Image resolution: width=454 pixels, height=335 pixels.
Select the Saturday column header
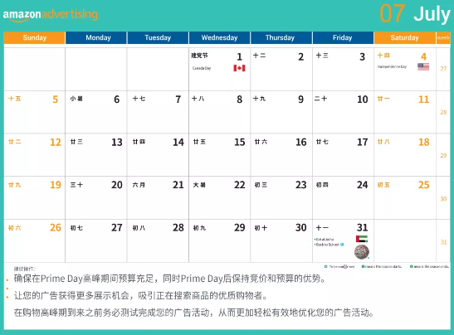pos(405,37)
